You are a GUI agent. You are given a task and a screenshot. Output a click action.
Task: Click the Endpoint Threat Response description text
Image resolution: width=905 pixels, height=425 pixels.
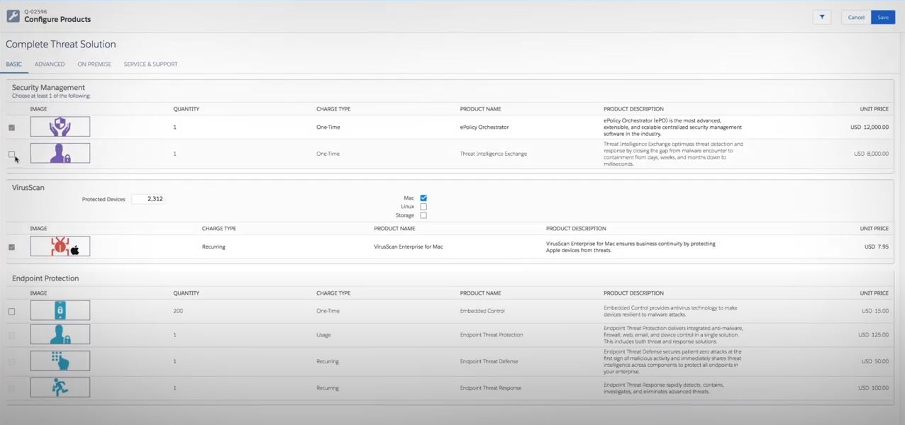[664, 388]
